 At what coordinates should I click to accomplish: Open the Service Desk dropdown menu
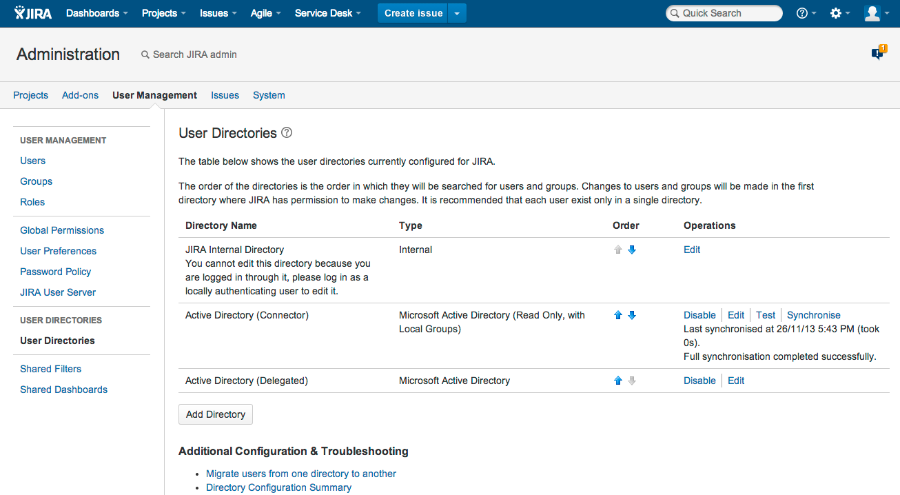click(x=328, y=13)
